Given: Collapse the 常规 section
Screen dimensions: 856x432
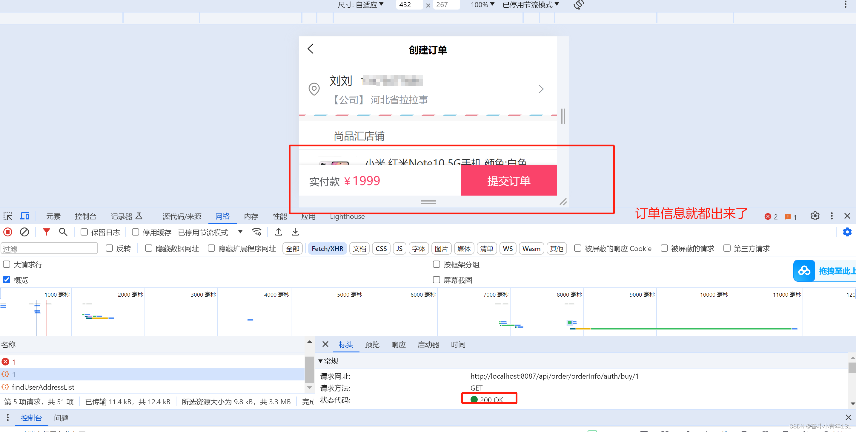Looking at the screenshot, I should point(321,361).
